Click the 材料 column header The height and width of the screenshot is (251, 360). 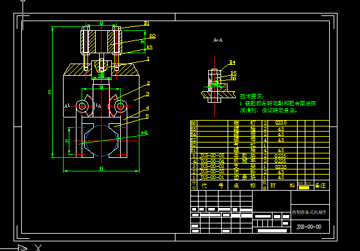point(282,186)
